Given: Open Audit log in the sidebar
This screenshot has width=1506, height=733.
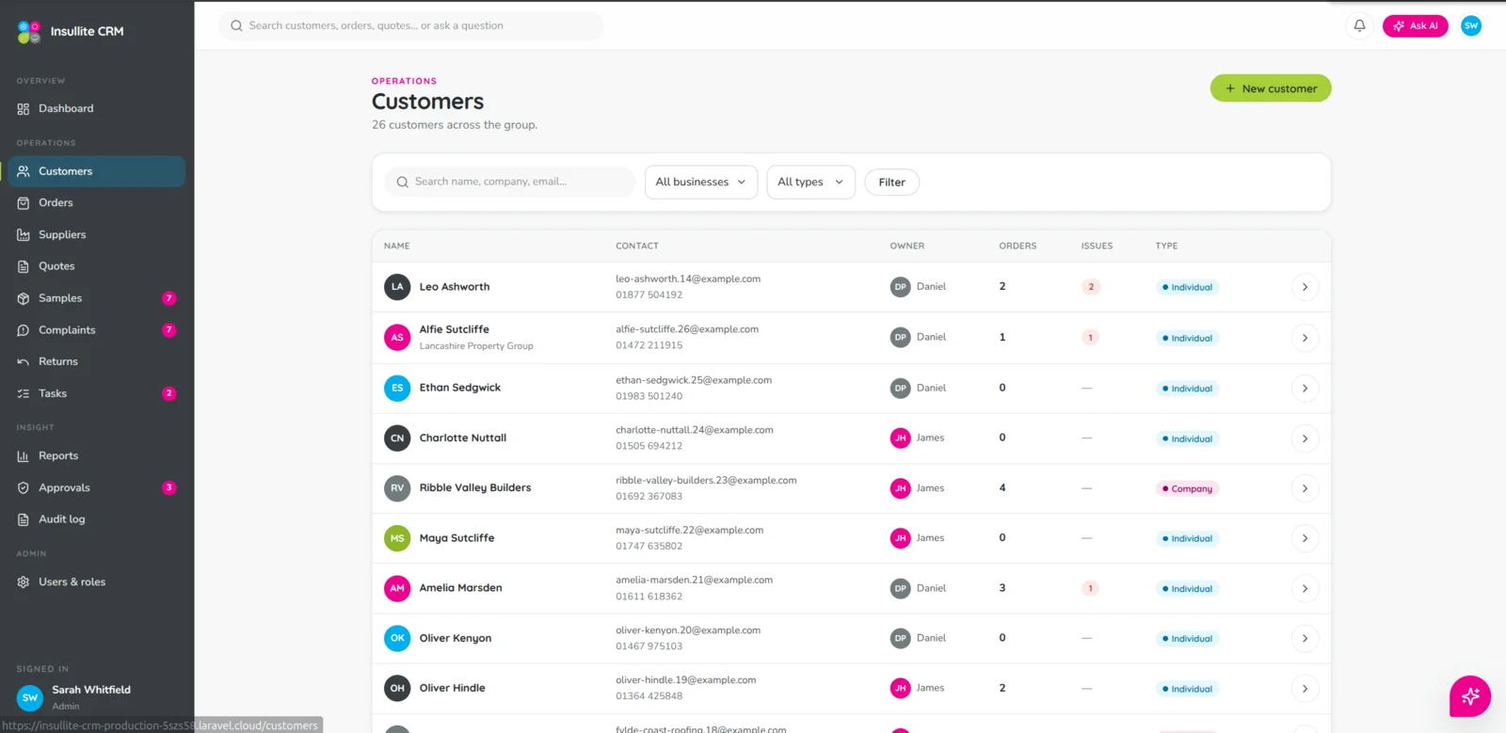Looking at the screenshot, I should (96, 519).
